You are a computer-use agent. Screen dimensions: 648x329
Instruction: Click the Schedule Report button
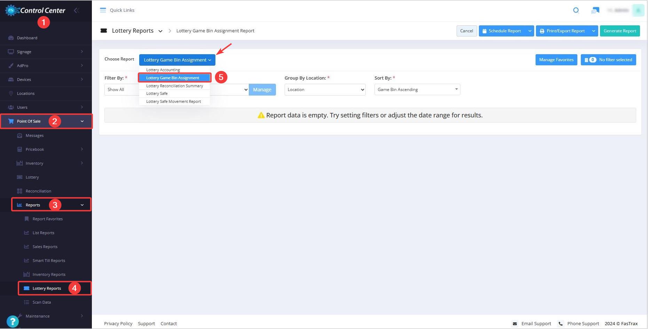click(502, 31)
